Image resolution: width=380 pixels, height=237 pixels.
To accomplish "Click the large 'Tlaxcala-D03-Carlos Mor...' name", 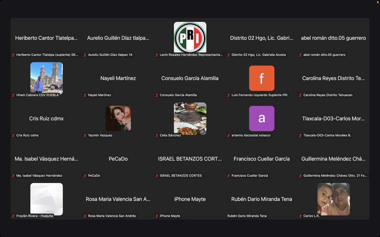I will point(333,118).
